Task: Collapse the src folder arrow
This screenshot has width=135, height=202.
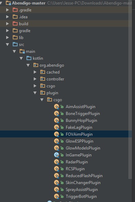Action: pos(8,45)
